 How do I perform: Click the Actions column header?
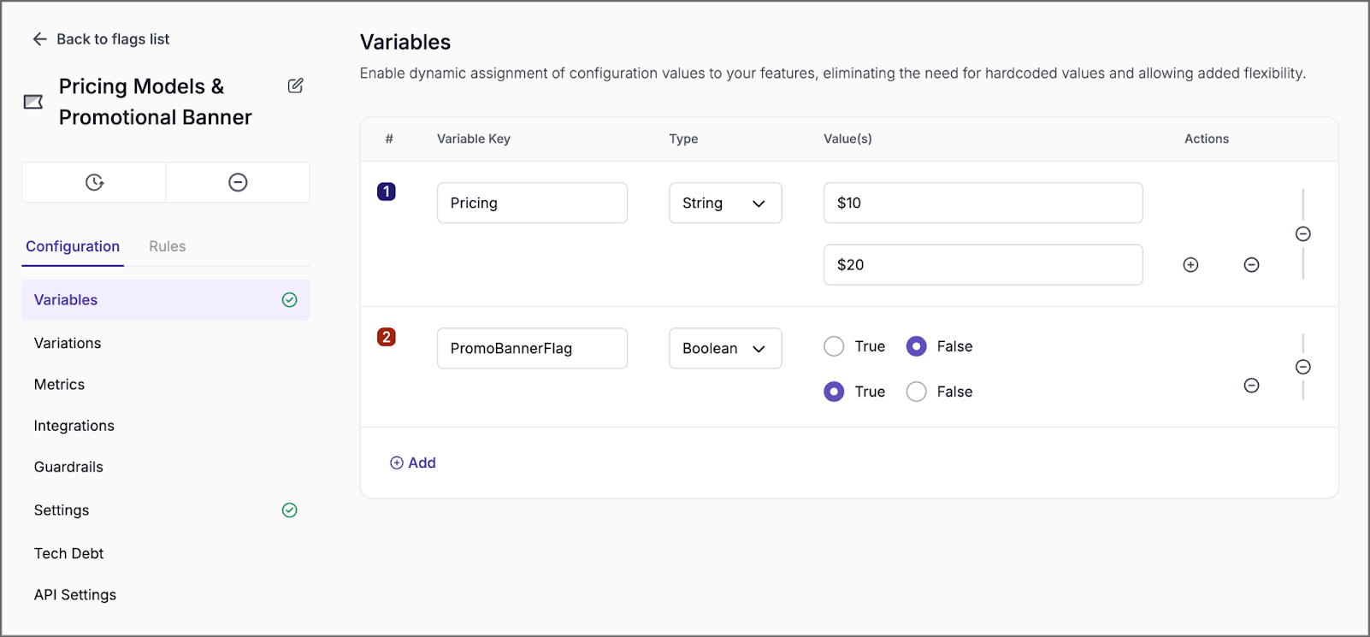click(1207, 139)
